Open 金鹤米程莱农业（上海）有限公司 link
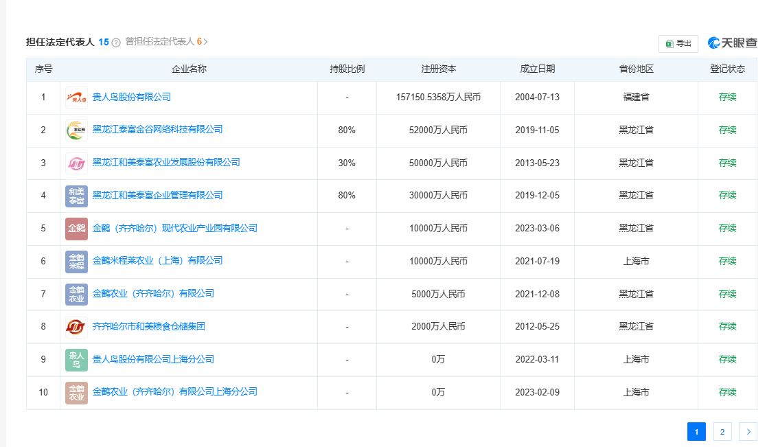The height and width of the screenshot is (447, 767). point(157,261)
